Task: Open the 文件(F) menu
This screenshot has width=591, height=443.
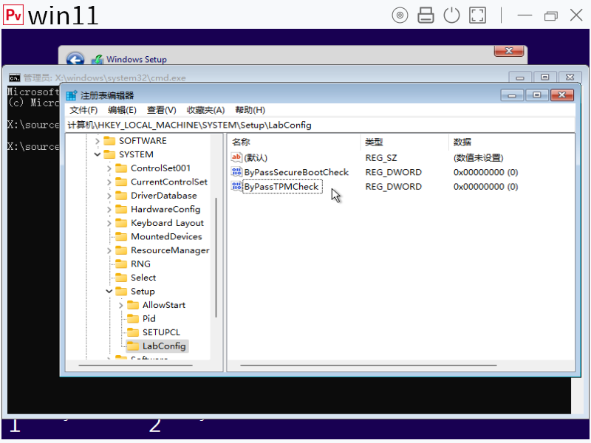Action: tap(83, 110)
